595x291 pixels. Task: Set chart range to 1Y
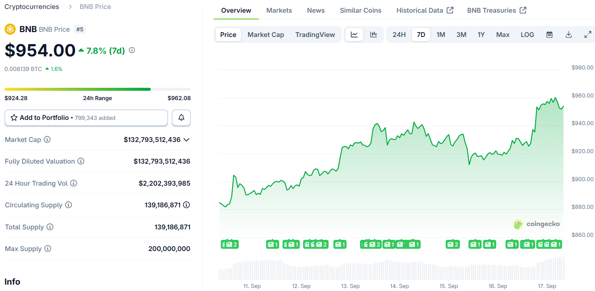click(481, 35)
